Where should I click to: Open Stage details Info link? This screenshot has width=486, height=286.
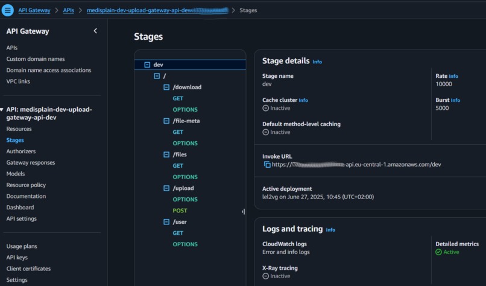pyautogui.click(x=317, y=62)
